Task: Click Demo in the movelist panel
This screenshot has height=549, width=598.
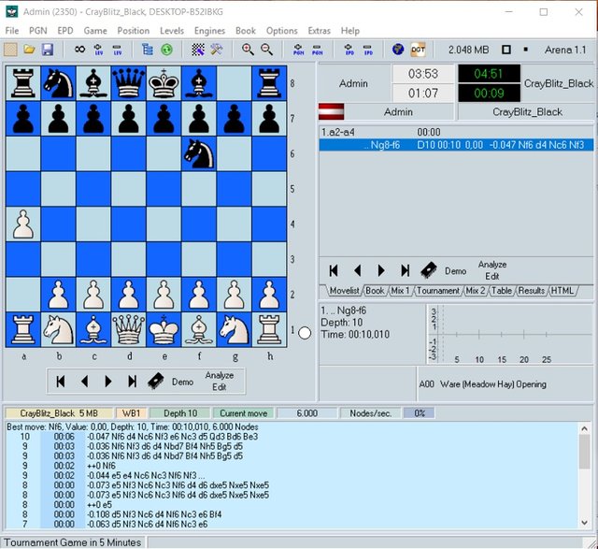Action: tap(455, 271)
